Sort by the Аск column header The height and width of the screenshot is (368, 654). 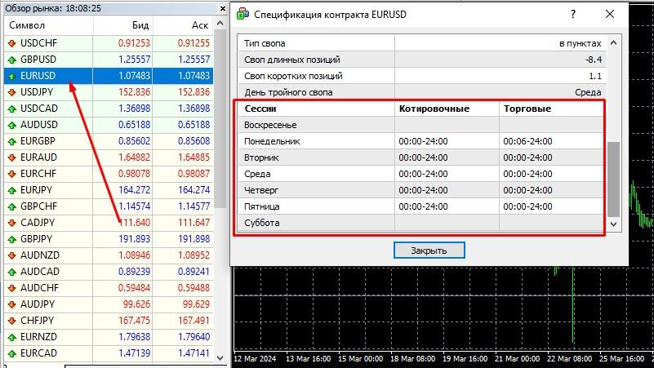[x=183, y=25]
